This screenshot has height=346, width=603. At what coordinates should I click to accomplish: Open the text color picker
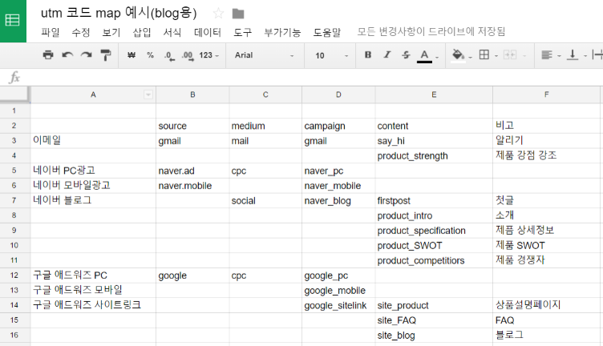coord(424,56)
